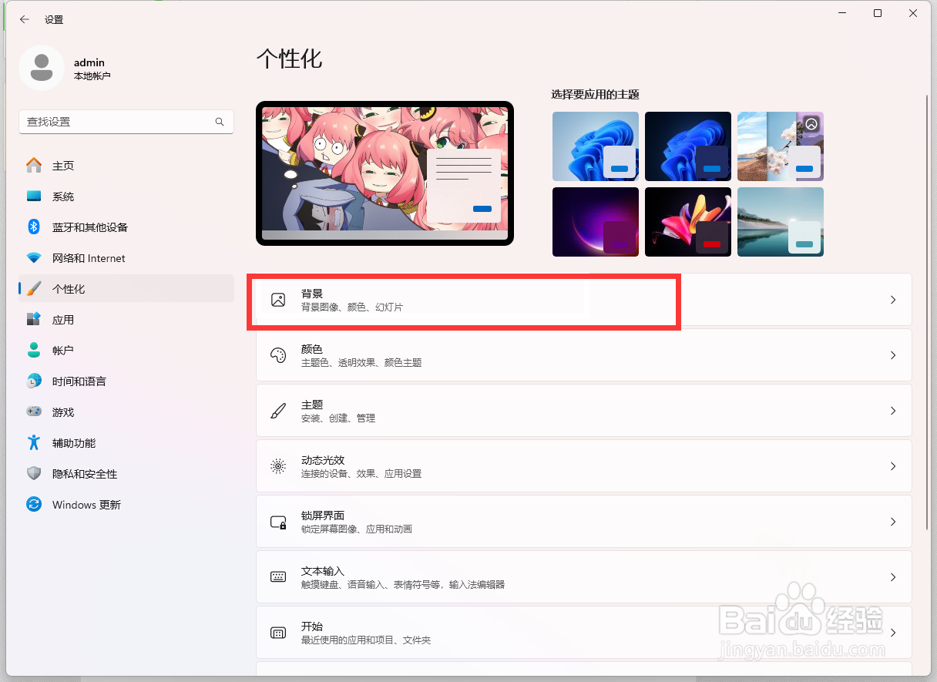Click the System monitor icon
Viewport: 937px width, 682px height.
click(x=34, y=197)
